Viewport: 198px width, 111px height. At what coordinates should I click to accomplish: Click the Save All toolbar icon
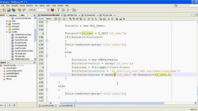point(14,10)
